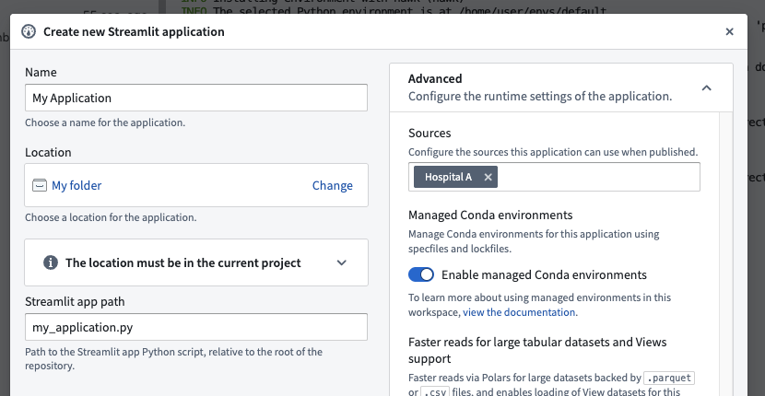Click the Advanced section heading
Image resolution: width=765 pixels, height=396 pixels.
[435, 78]
